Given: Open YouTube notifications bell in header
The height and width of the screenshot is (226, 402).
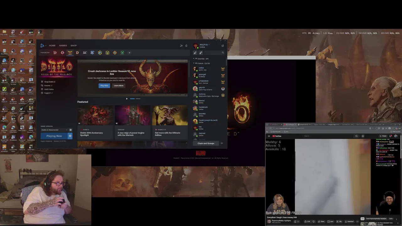Looking at the screenshot, I should click(390, 136).
